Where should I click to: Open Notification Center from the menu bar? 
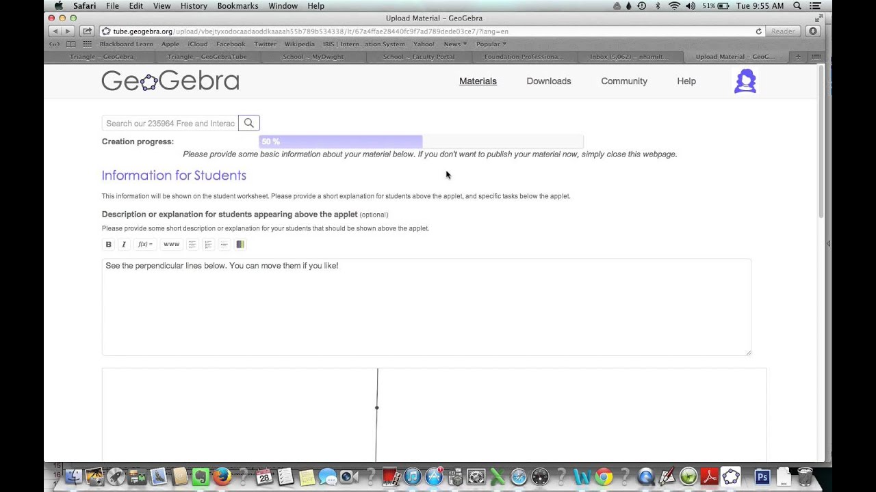(815, 6)
